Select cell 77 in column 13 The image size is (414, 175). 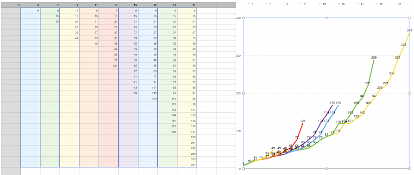point(108,60)
